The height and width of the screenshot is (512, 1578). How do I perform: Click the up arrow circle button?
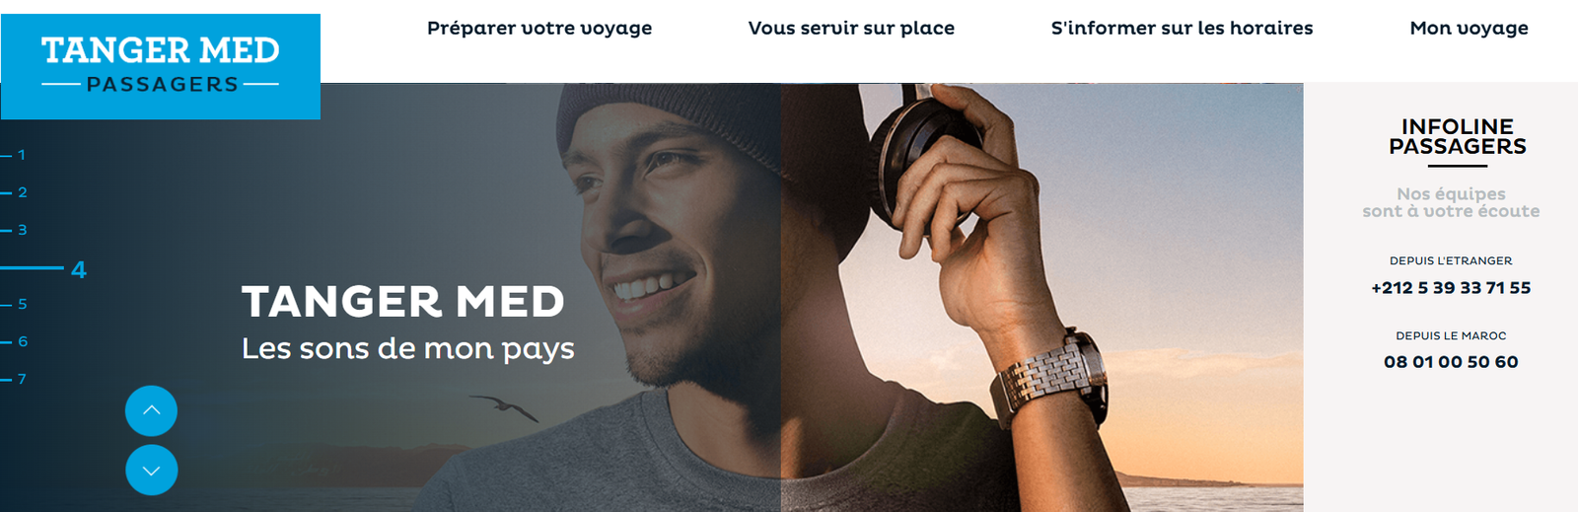click(x=151, y=410)
